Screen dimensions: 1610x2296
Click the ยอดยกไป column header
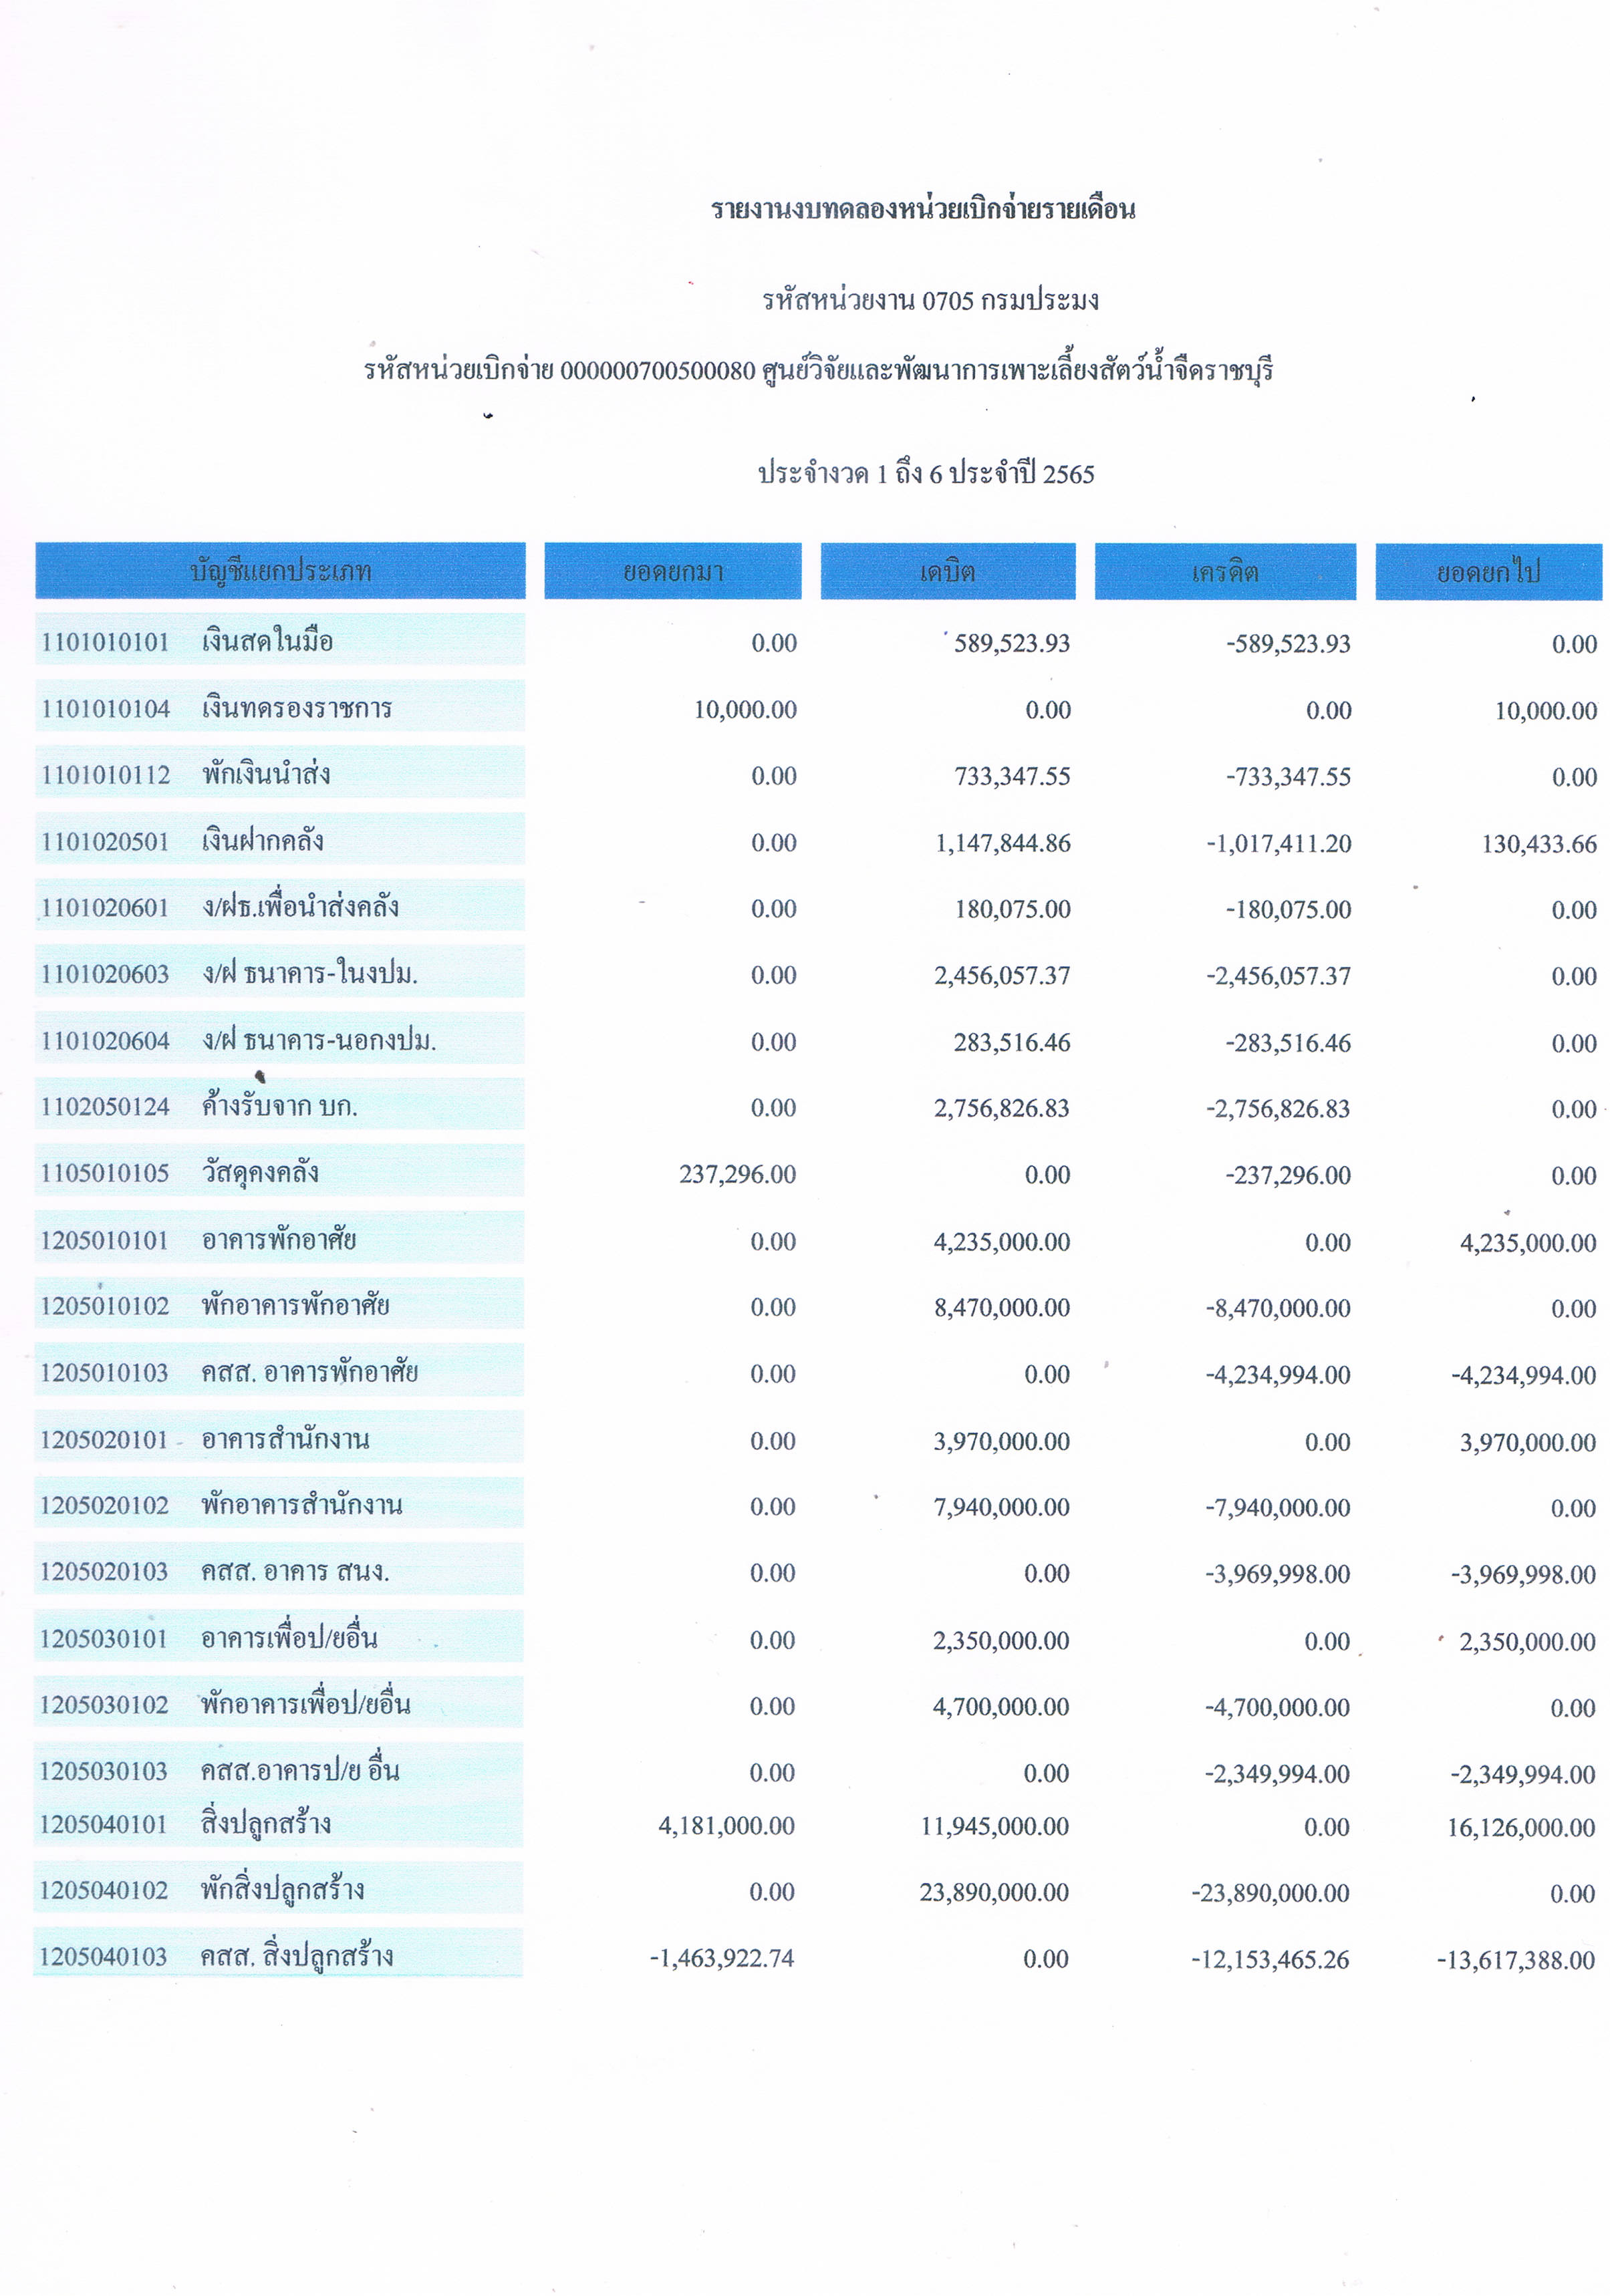coord(1487,572)
